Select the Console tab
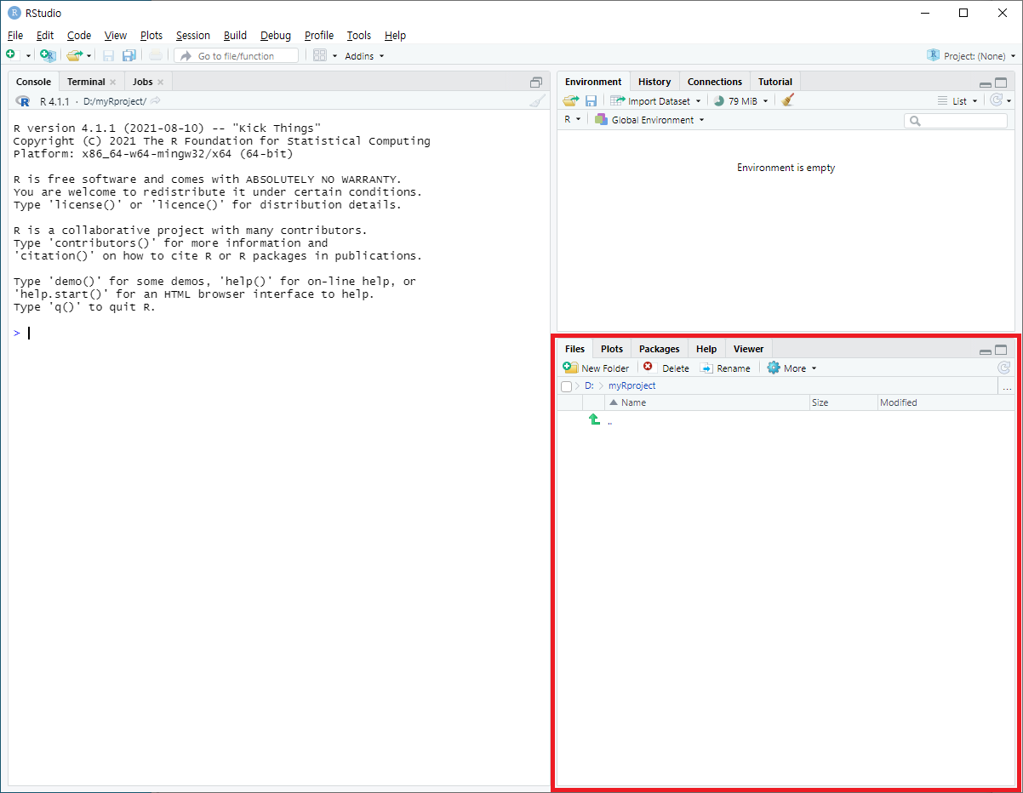Screen dimensions: 1023x793 [x=34, y=82]
